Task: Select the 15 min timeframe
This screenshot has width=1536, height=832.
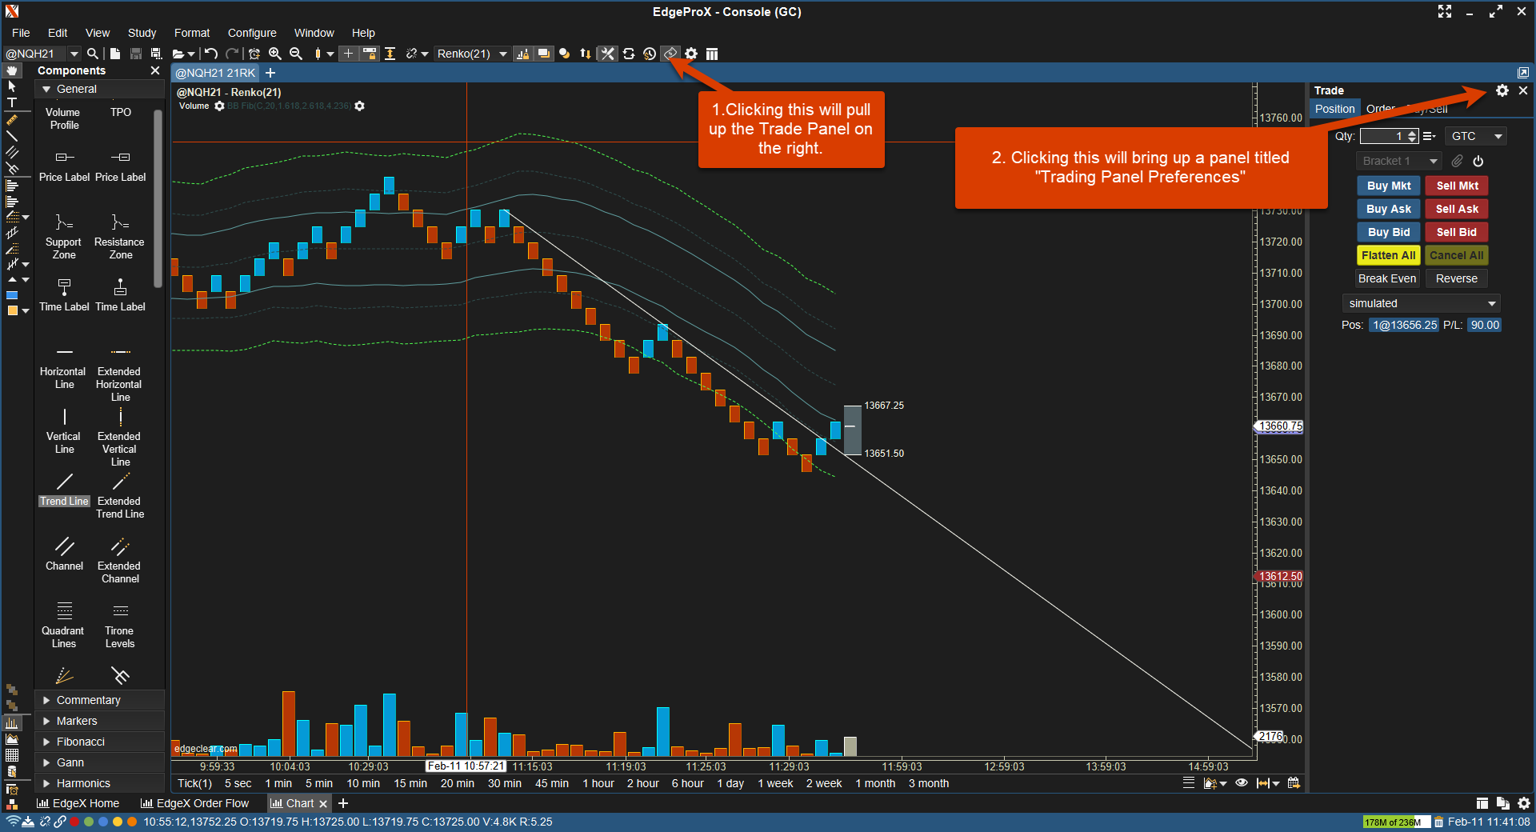Action: tap(410, 783)
